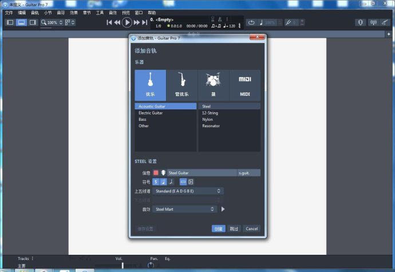Image resolution: width=395 pixels, height=272 pixels.
Task: Edit the Steel Guitar track name field
Action: tap(202, 173)
